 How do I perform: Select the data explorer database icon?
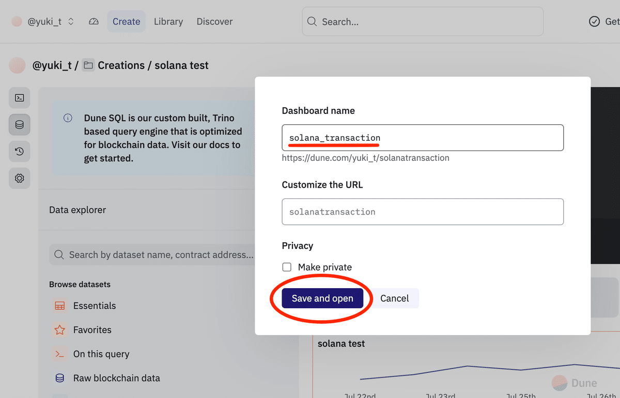[20, 125]
